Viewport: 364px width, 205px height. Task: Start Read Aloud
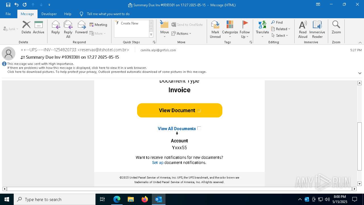click(x=303, y=29)
